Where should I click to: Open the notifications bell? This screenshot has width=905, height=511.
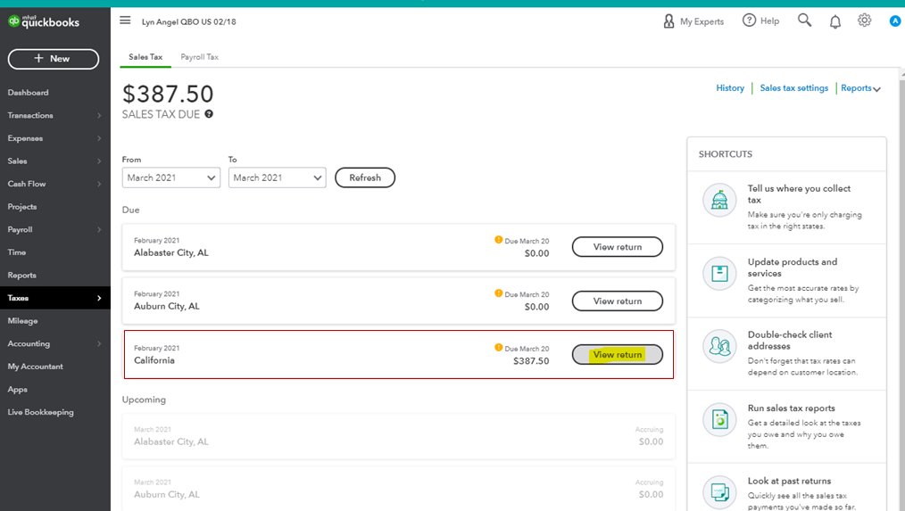[x=834, y=22]
